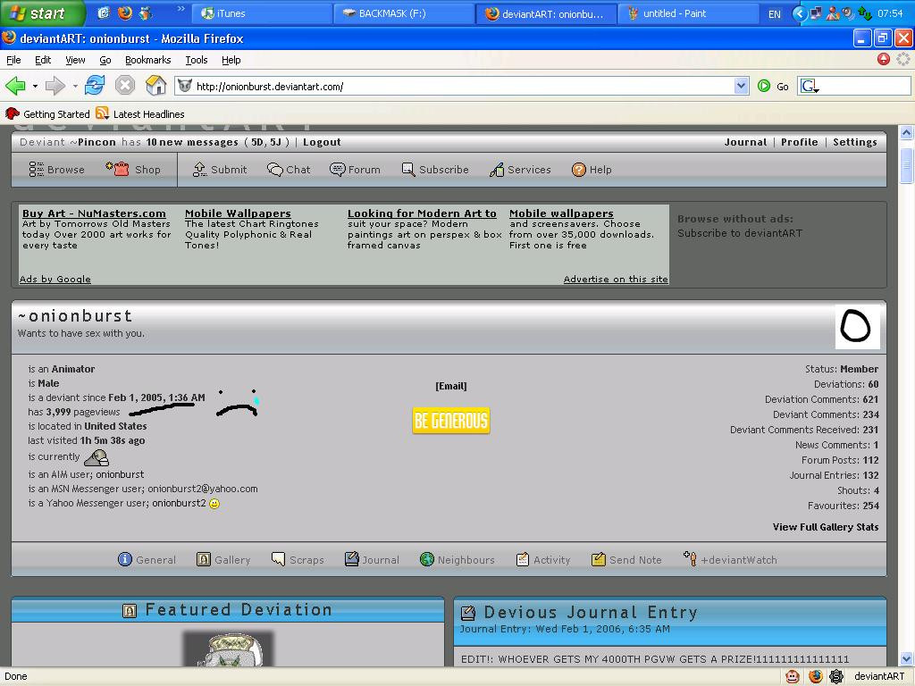The height and width of the screenshot is (686, 915).
Task: Open the Home page icon
Action: pos(155,86)
